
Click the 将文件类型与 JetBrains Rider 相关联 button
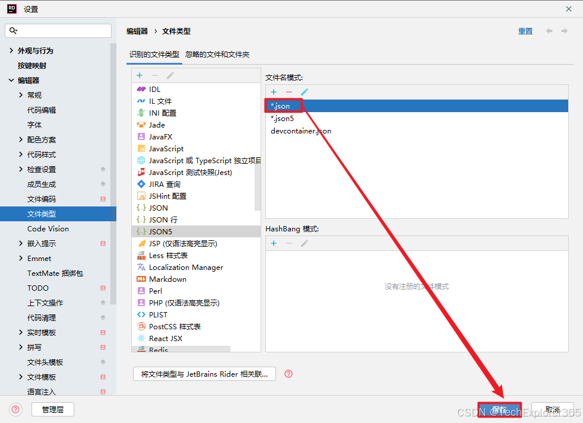[x=204, y=374]
